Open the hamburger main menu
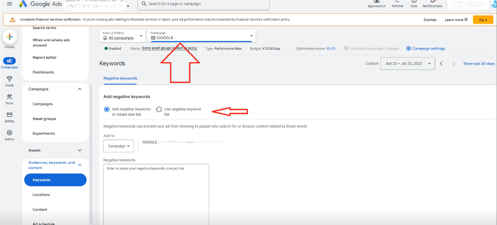497x225 pixels. (x=9, y=4)
